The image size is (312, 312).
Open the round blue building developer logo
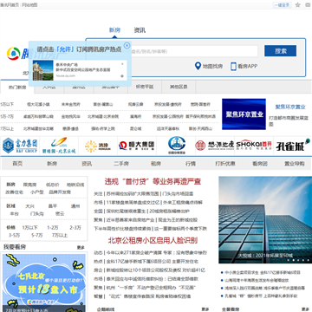[177, 146]
